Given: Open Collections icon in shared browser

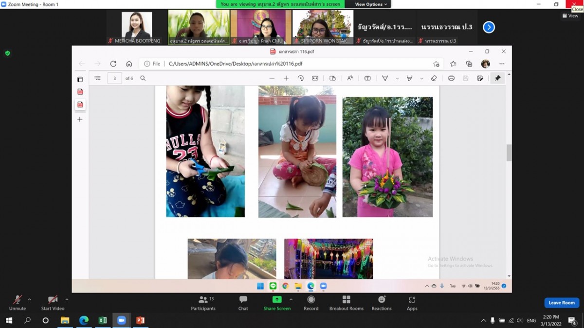Looking at the screenshot, I should pos(469,64).
